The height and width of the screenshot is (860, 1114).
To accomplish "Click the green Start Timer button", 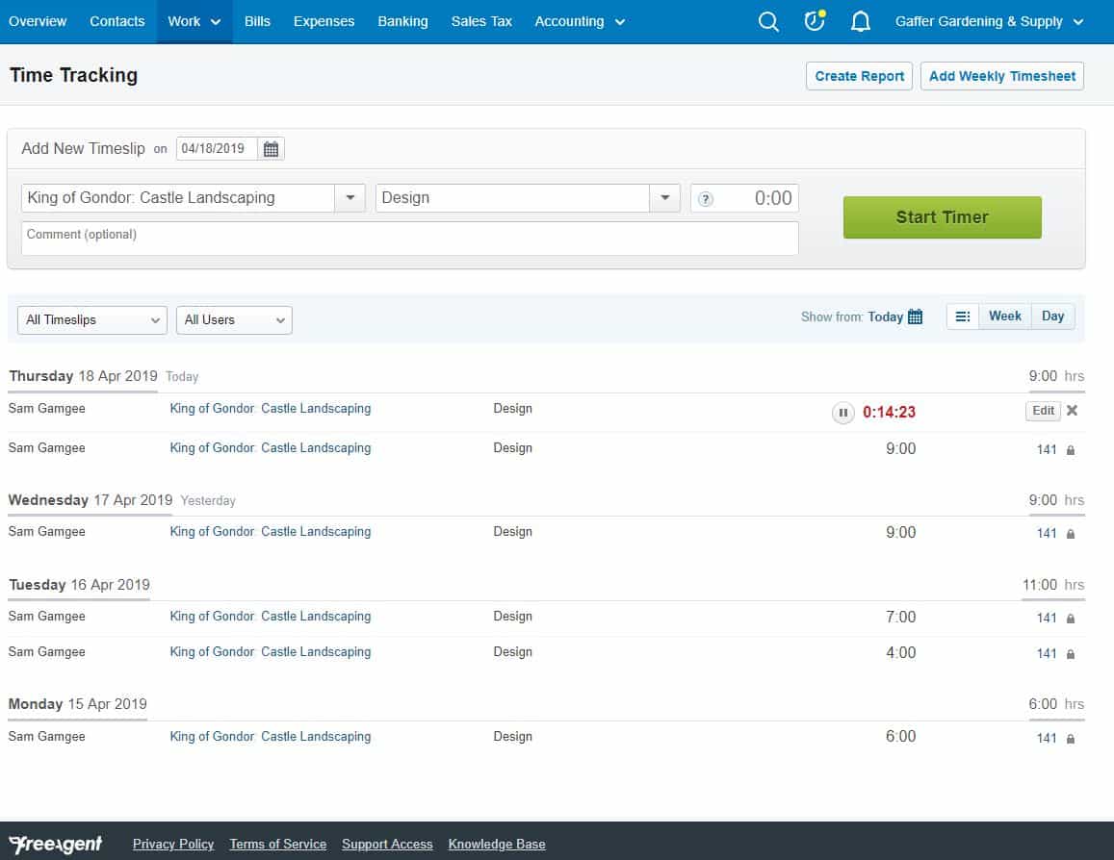I will tap(942, 217).
